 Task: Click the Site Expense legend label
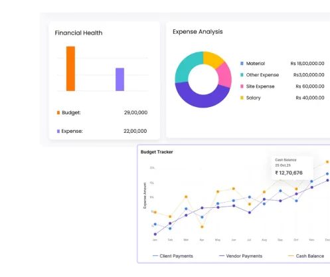coord(260,86)
